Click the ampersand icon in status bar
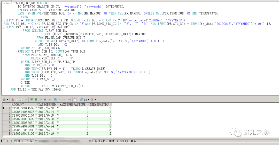Image resolution: width=279 pixels, height=145 pixels. (x=11, y=141)
